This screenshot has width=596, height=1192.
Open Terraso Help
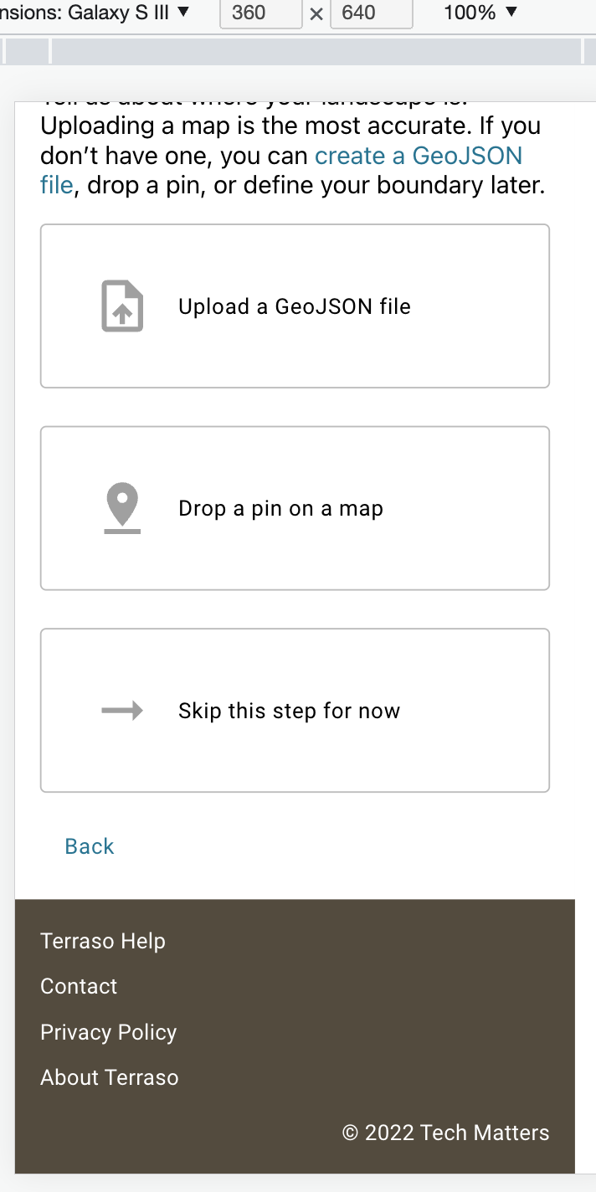coord(102,941)
